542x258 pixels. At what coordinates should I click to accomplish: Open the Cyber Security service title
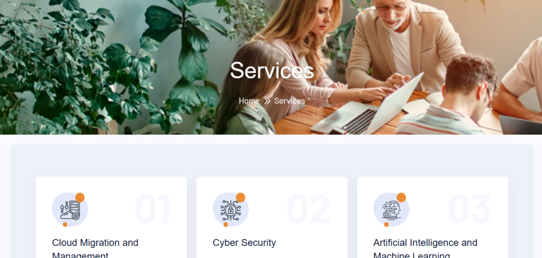[x=244, y=243]
